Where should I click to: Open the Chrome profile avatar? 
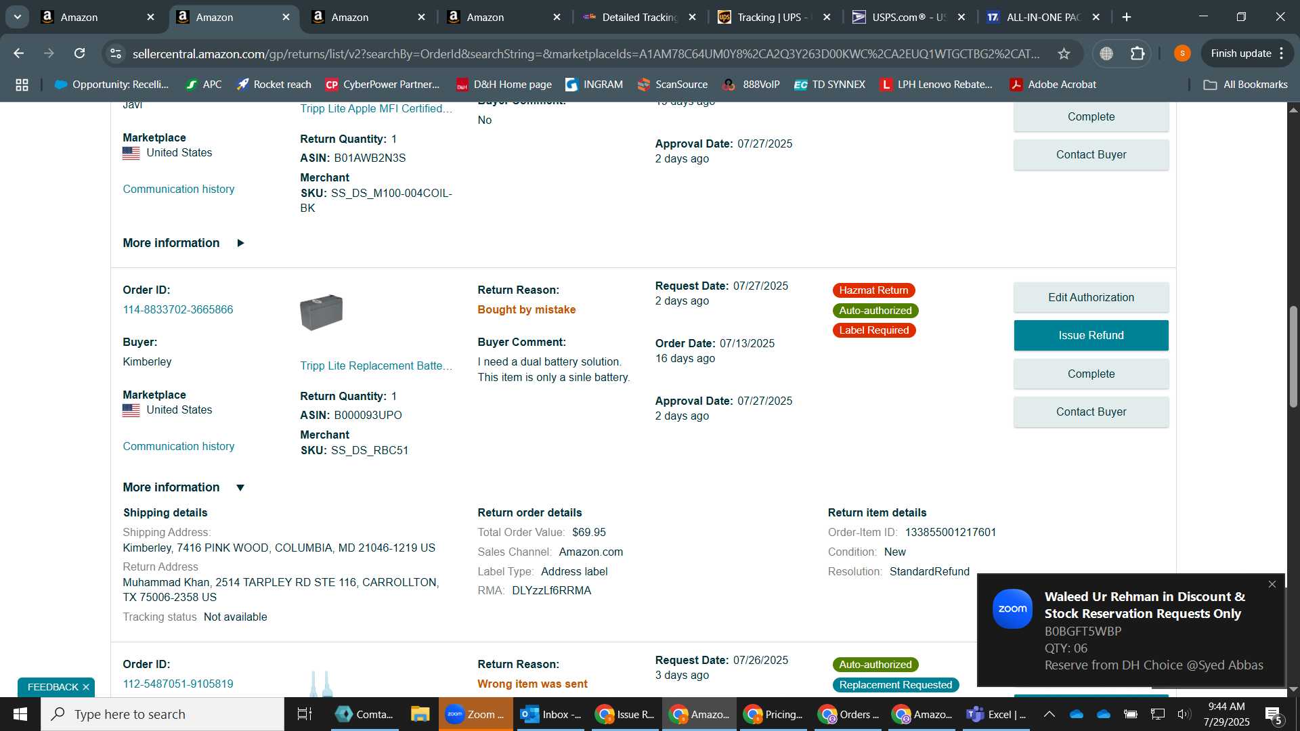pos(1182,53)
